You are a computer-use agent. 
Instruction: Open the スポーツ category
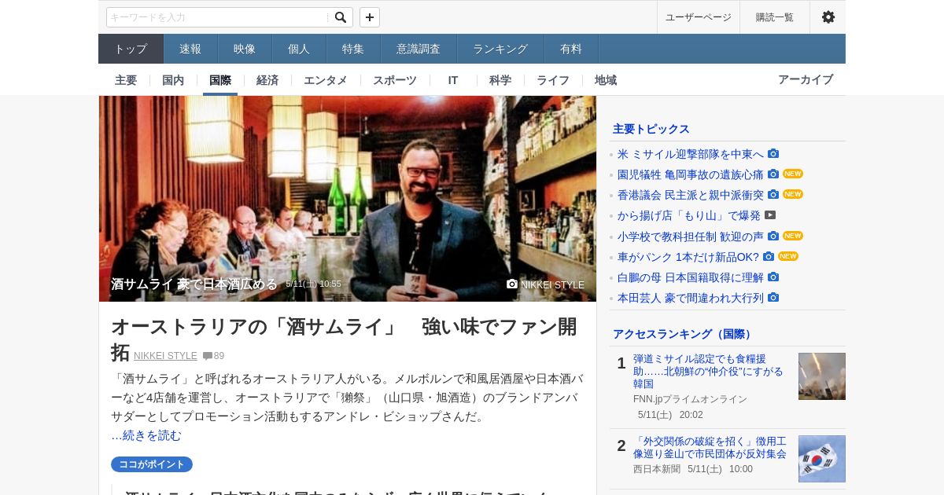coord(395,80)
